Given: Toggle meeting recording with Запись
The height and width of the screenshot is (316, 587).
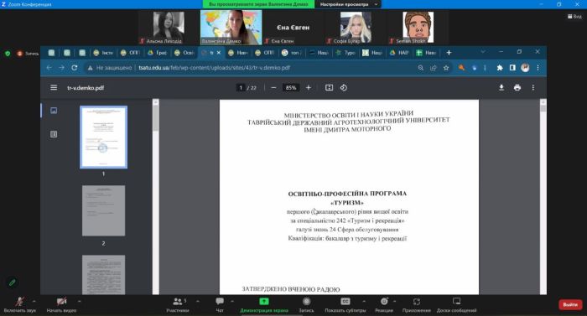Looking at the screenshot, I should [306, 305].
